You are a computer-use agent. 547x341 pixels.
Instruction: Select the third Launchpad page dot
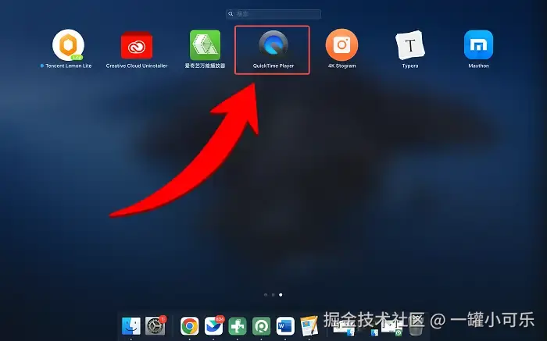click(x=281, y=295)
